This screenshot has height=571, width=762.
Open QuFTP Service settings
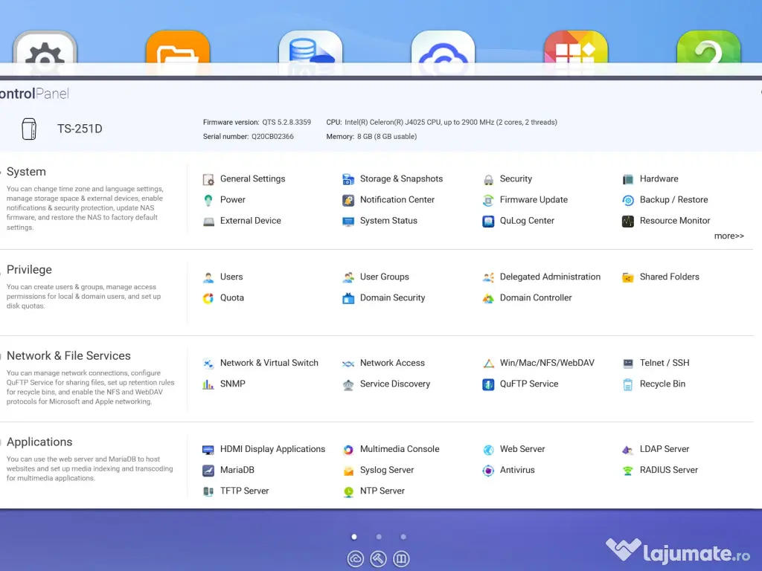(x=528, y=384)
